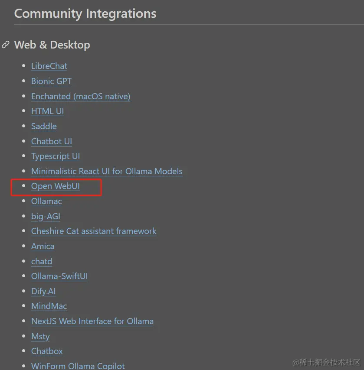Open the Amica link
The height and width of the screenshot is (370, 364).
click(x=43, y=247)
